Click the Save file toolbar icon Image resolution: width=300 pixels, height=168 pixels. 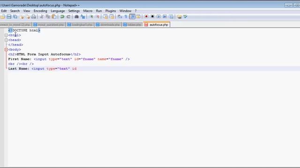coord(9,17)
